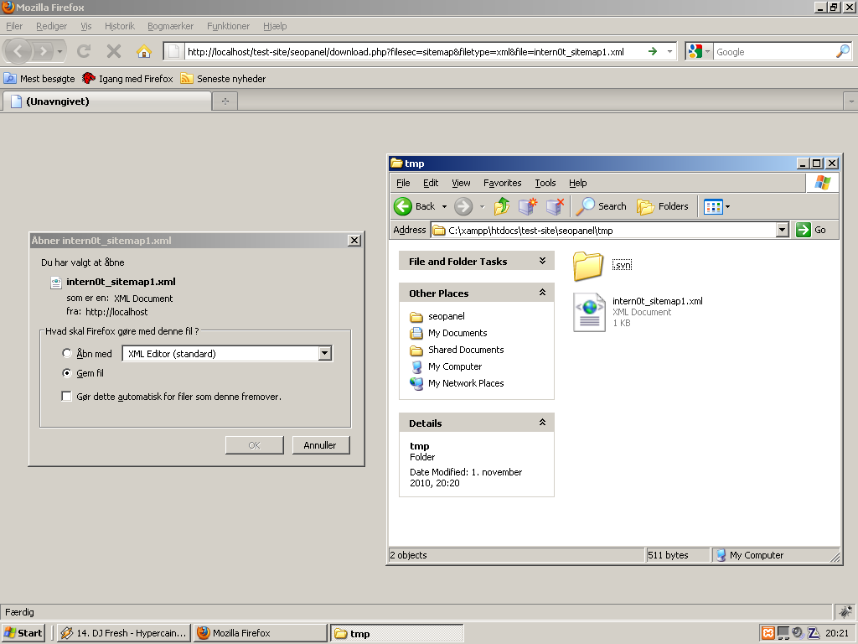Select Gem fil radio option
858x644 pixels.
point(67,373)
